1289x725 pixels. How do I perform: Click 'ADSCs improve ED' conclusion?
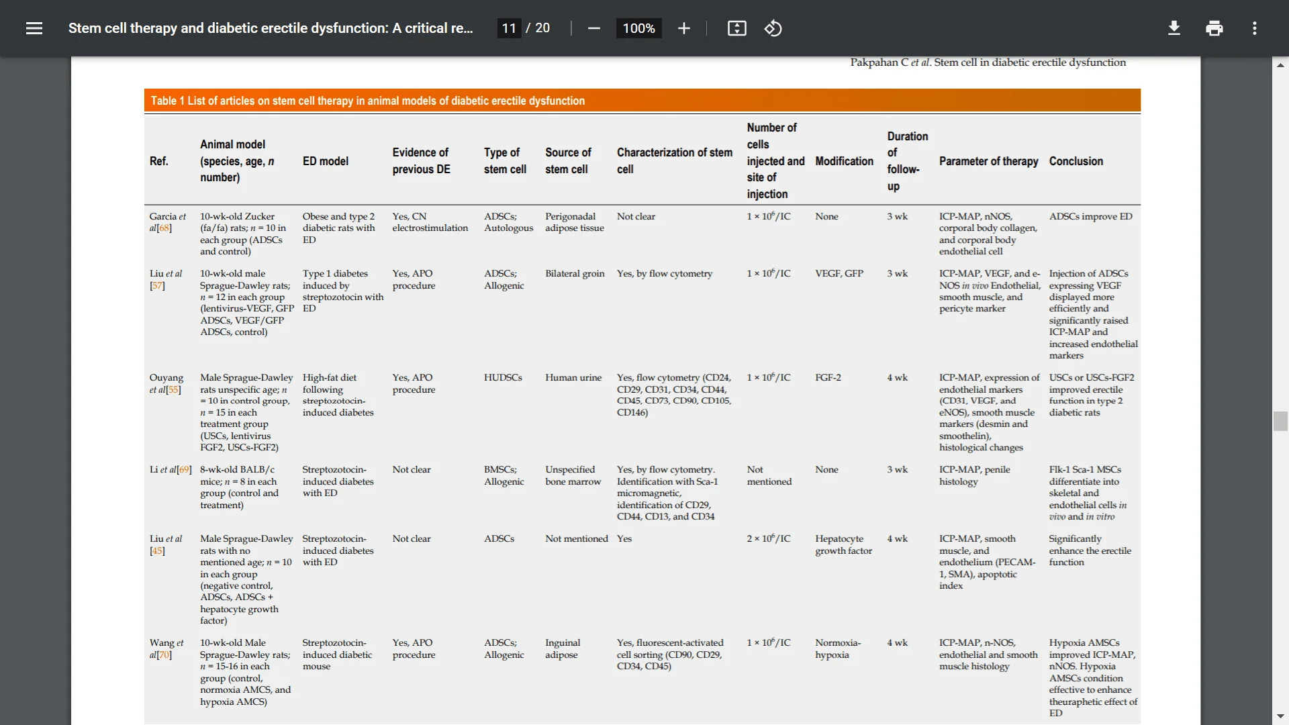click(x=1090, y=217)
